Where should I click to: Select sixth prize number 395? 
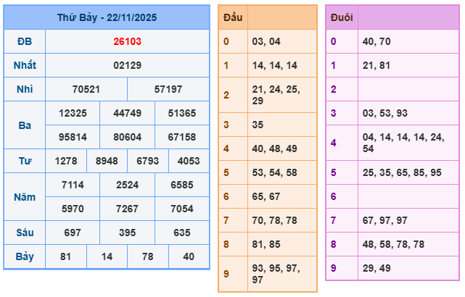pos(128,233)
